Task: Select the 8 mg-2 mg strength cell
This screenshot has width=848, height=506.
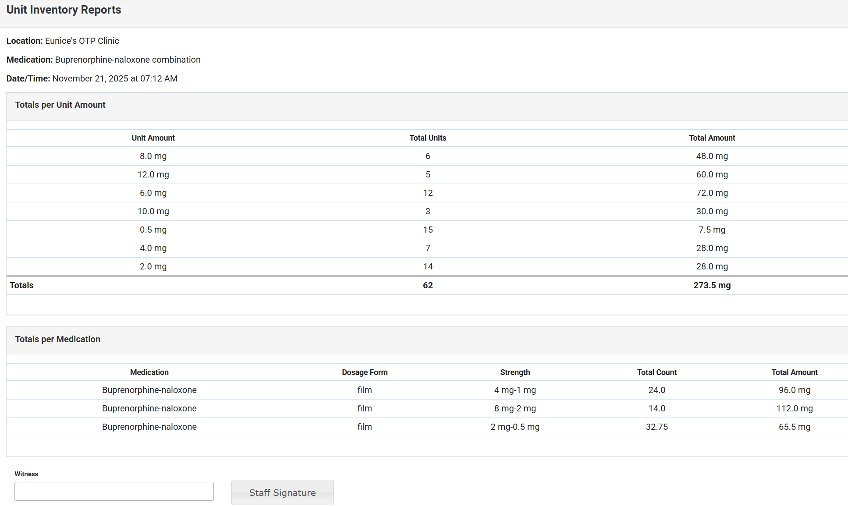Action: click(514, 409)
